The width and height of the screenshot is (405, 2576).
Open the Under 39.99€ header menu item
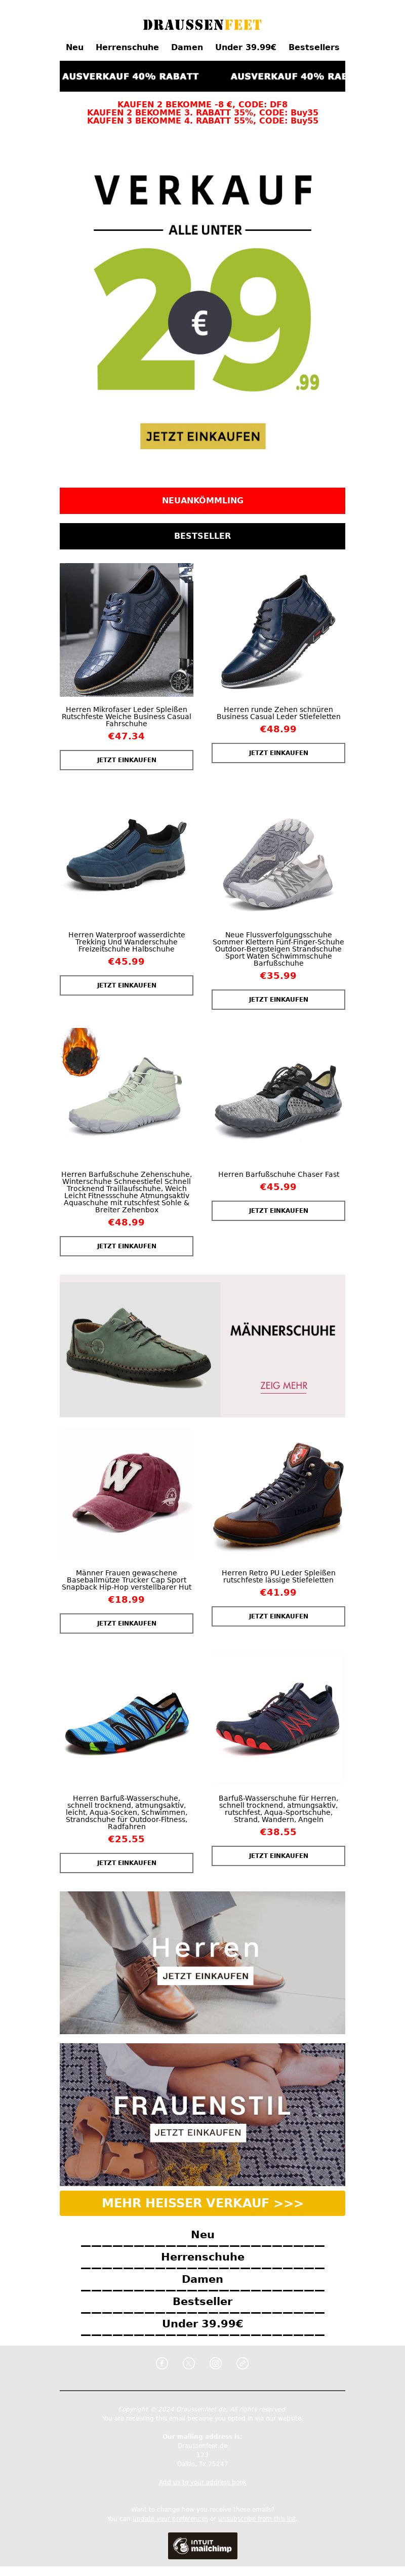[x=246, y=47]
